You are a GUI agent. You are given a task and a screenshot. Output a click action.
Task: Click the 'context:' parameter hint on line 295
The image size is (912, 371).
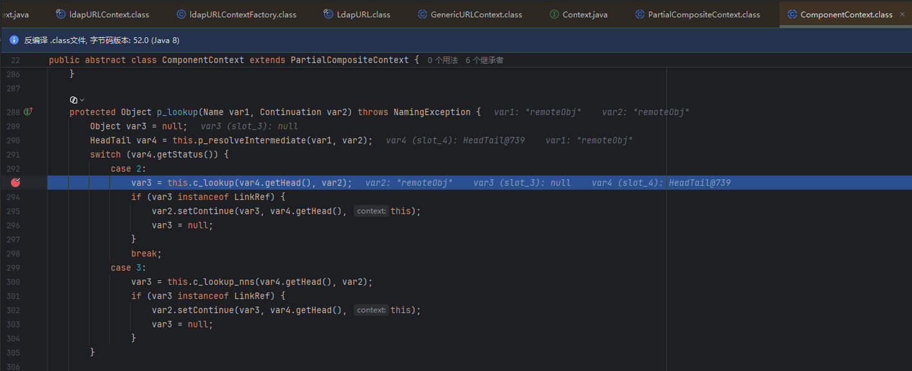[x=371, y=211]
